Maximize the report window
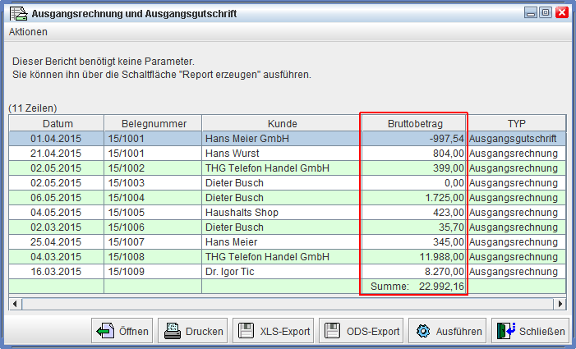This screenshot has width=576, height=349. click(x=545, y=13)
